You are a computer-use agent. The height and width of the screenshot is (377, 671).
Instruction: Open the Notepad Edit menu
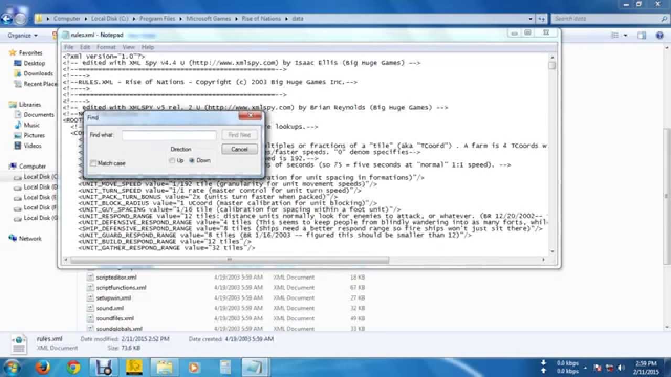[85, 47]
